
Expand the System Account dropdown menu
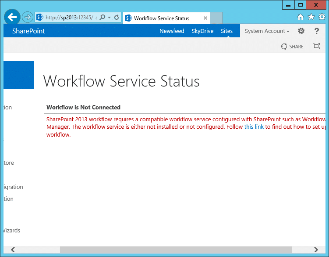pos(267,31)
